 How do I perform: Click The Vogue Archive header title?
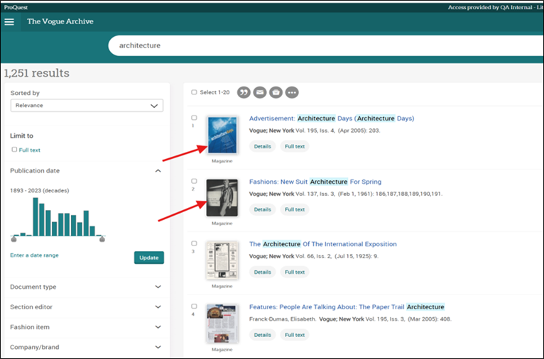point(60,22)
